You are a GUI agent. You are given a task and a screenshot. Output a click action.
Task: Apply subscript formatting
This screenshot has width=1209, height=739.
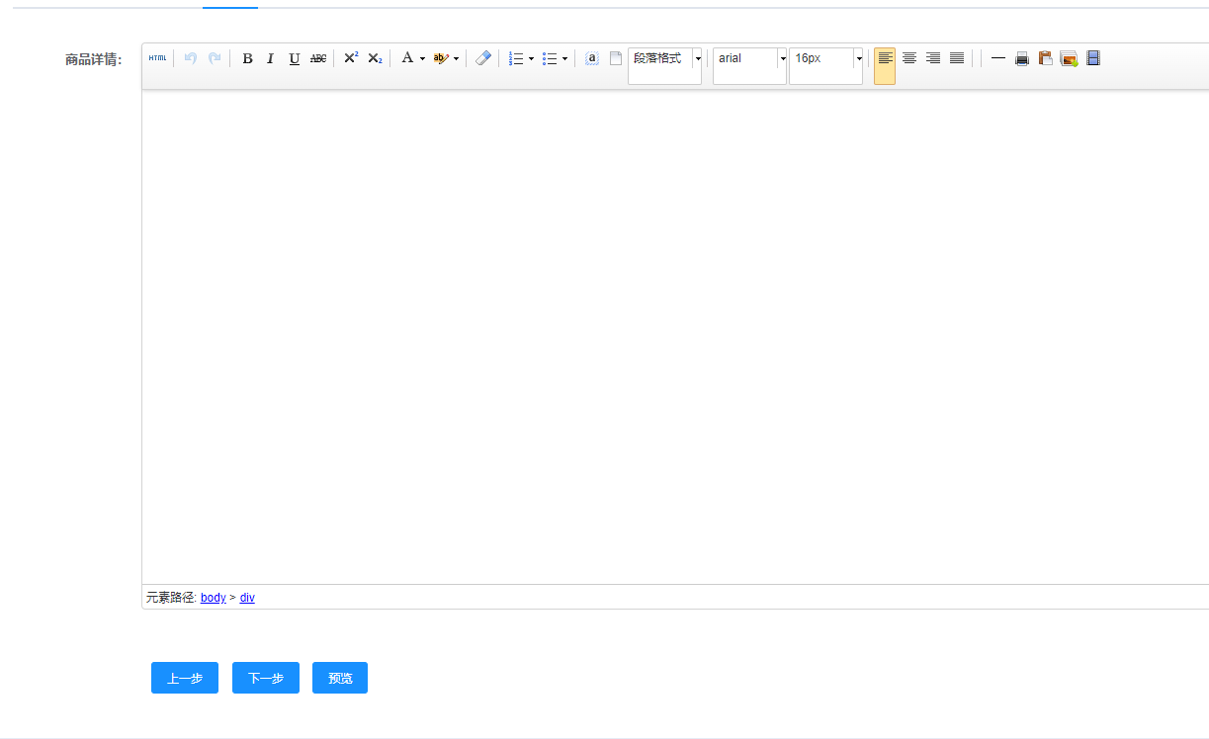pos(375,58)
